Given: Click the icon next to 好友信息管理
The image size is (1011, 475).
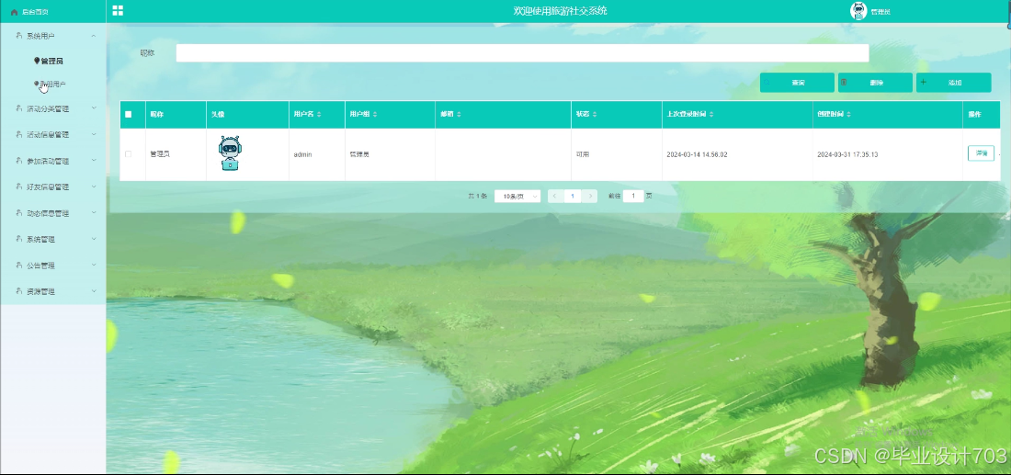Looking at the screenshot, I should coord(19,187).
